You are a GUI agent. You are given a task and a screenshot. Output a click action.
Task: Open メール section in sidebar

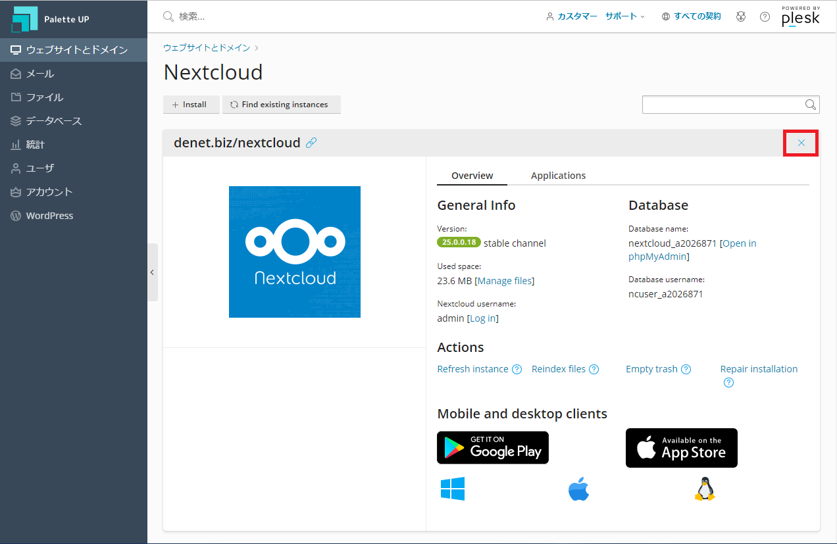coord(74,74)
